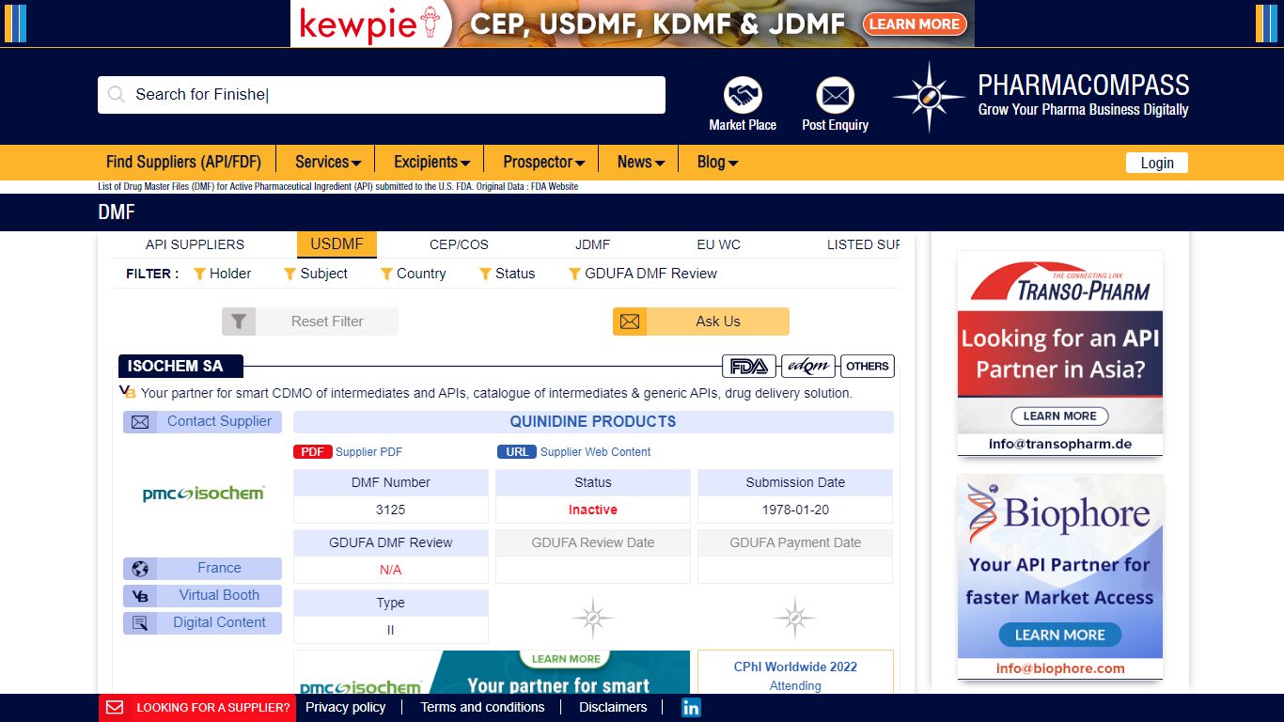Click the Holder filter funnel icon

click(199, 274)
